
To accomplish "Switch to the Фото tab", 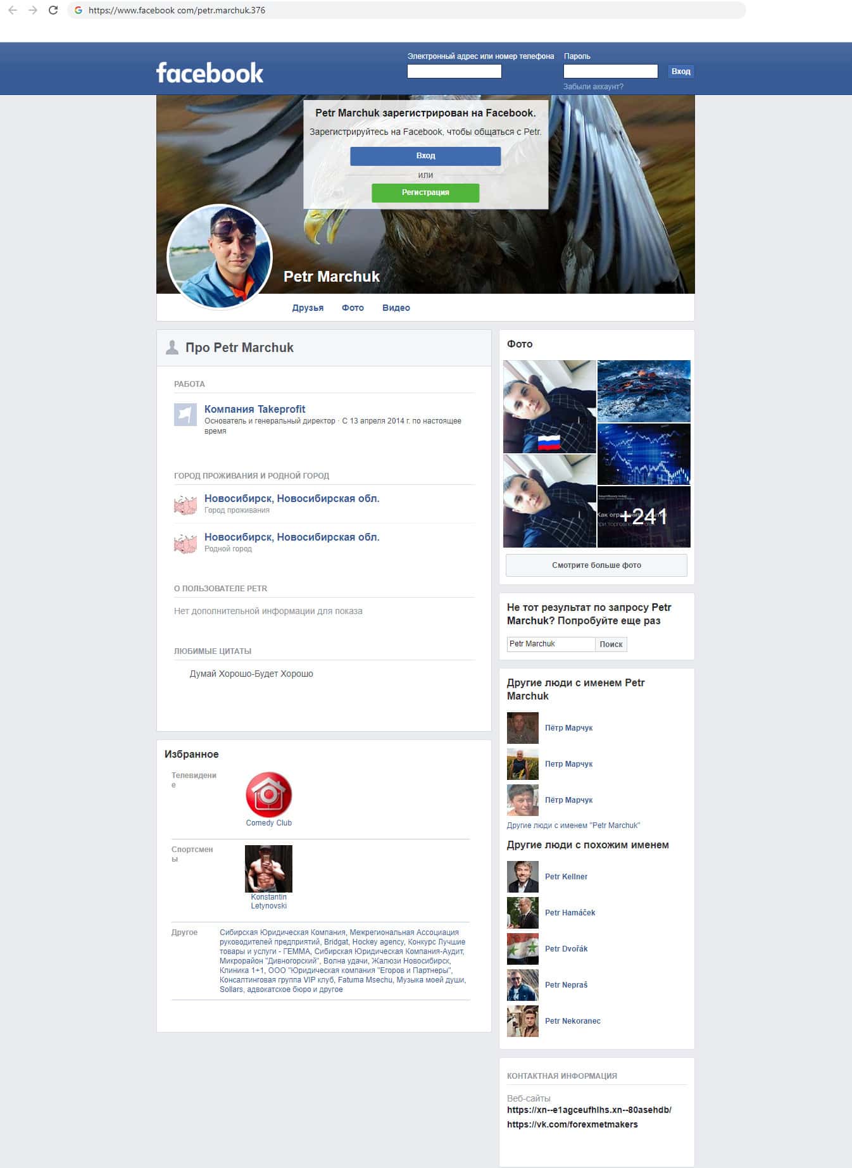I will [353, 308].
